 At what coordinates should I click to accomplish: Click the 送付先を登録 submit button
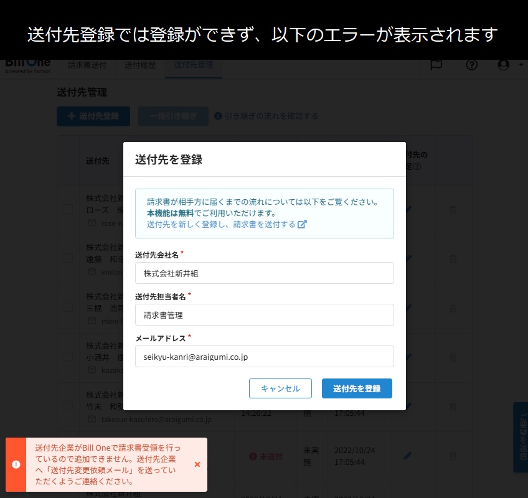357,388
